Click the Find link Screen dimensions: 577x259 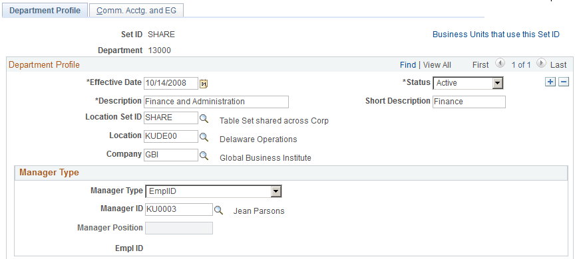408,65
